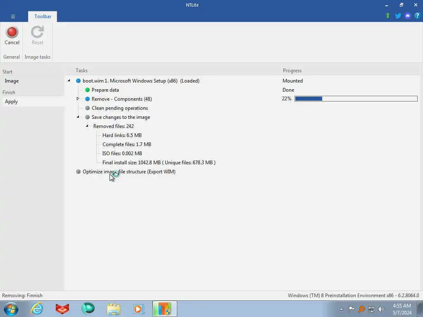
Task: Click blue status dot beside boot.wim
Action: pyautogui.click(x=78, y=81)
